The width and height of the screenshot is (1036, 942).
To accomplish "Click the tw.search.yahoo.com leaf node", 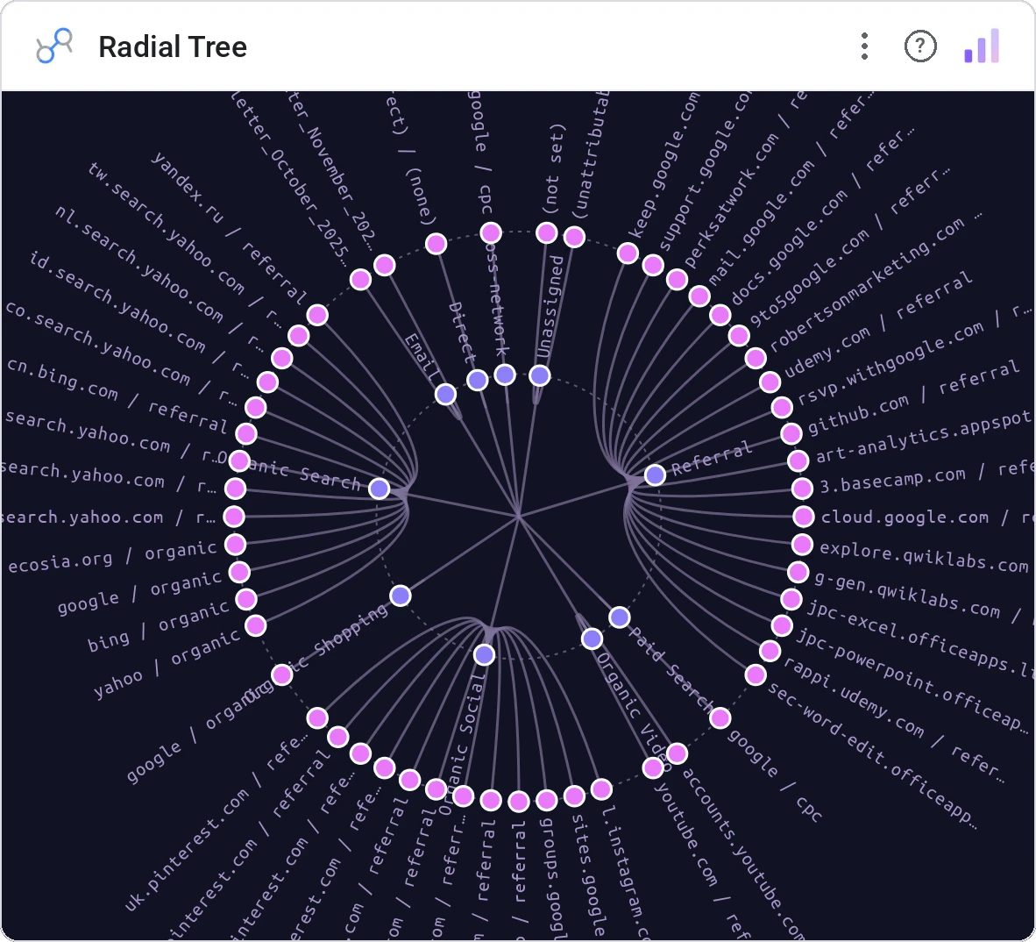I will [299, 336].
